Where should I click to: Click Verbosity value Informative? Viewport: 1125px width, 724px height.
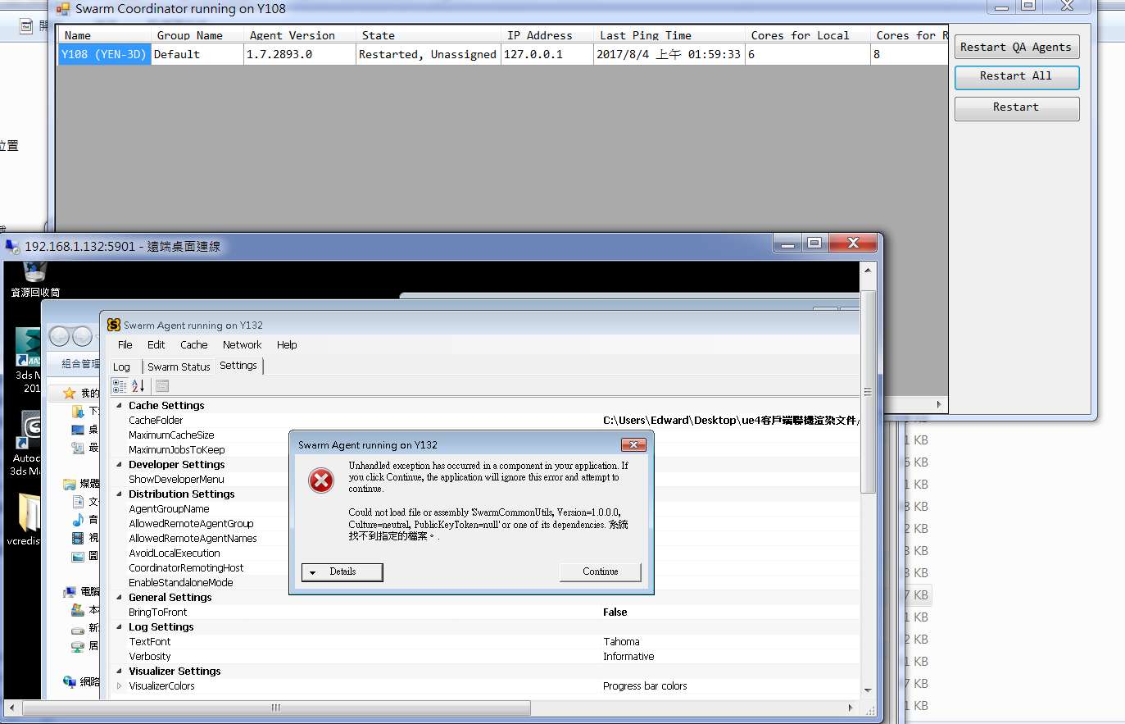click(628, 657)
